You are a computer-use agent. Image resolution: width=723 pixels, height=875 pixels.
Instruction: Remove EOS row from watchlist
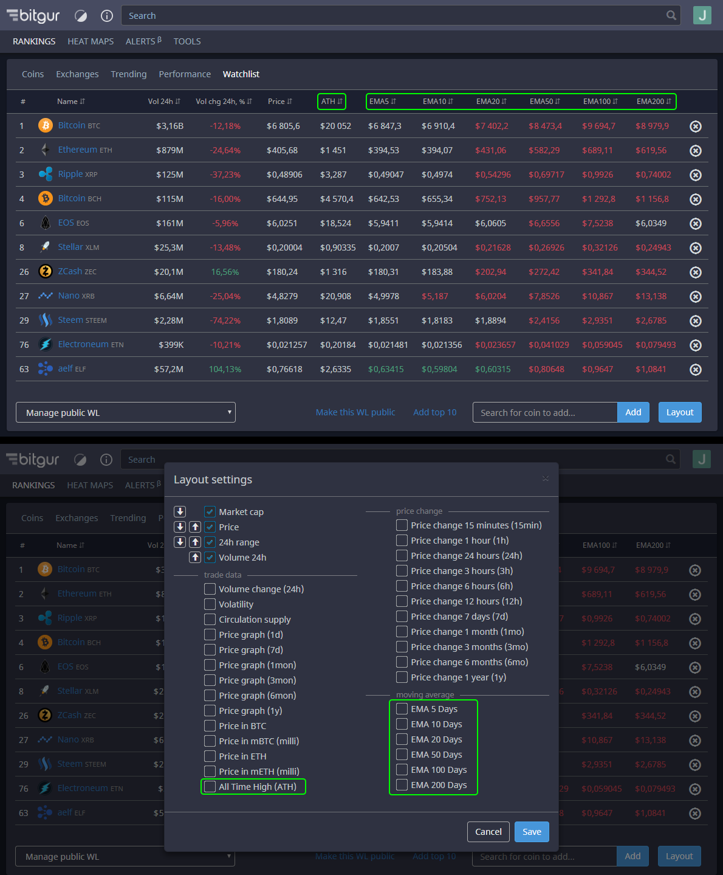(696, 224)
